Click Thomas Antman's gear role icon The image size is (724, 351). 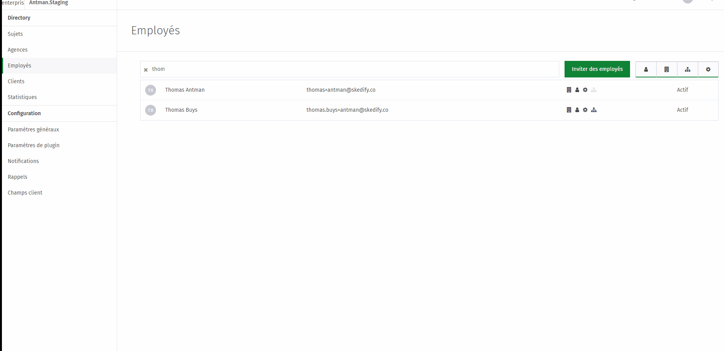pos(585,90)
